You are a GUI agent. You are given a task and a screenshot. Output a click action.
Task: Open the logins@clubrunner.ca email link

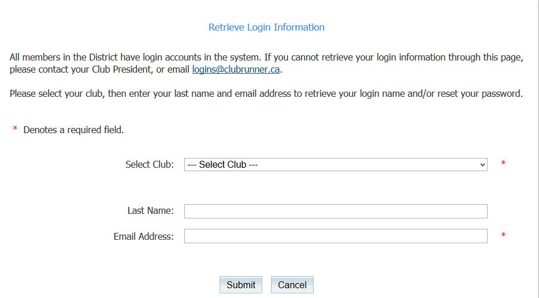[236, 70]
